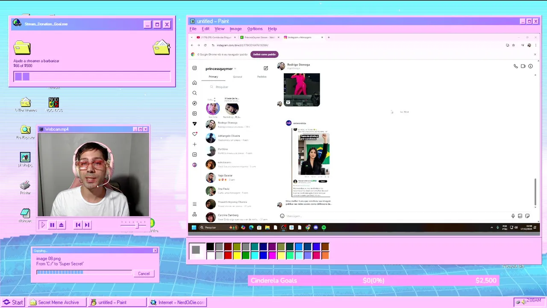The height and width of the screenshot is (308, 547).
Task: Bookmark the page with the star icon
Action: point(513,45)
